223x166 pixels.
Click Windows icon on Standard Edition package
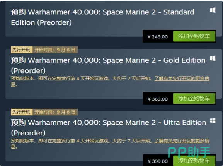(x=213, y=10)
